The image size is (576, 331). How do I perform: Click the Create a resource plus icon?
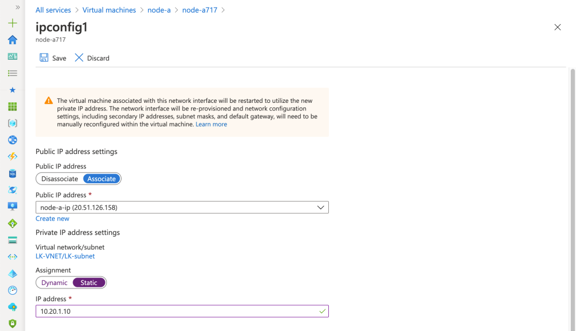pyautogui.click(x=12, y=24)
